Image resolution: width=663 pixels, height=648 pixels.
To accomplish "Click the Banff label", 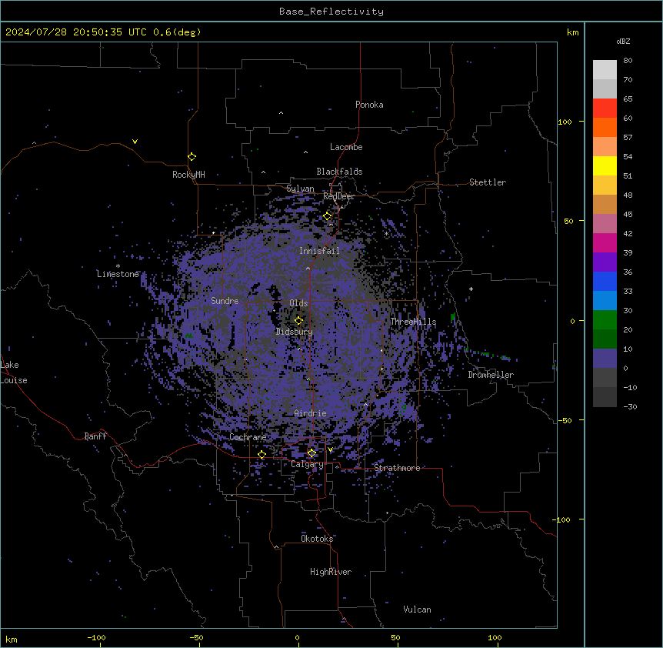I will click(x=95, y=436).
